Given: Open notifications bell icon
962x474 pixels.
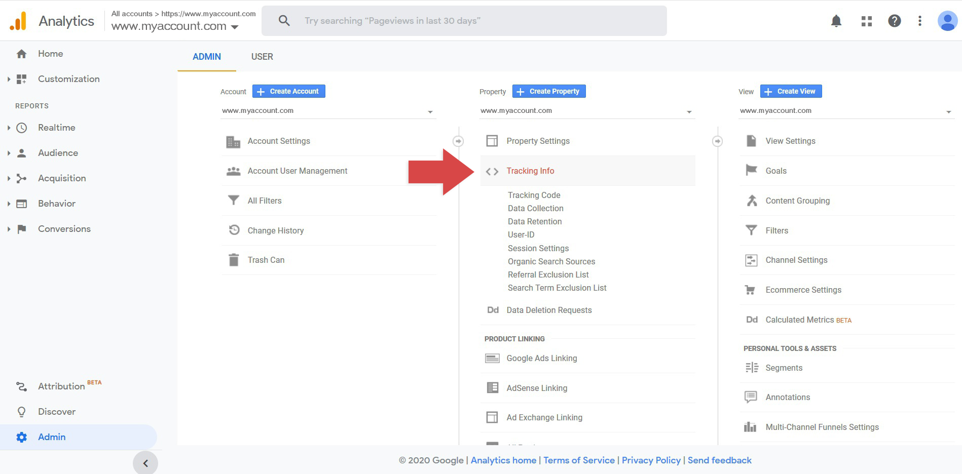Looking at the screenshot, I should [836, 21].
